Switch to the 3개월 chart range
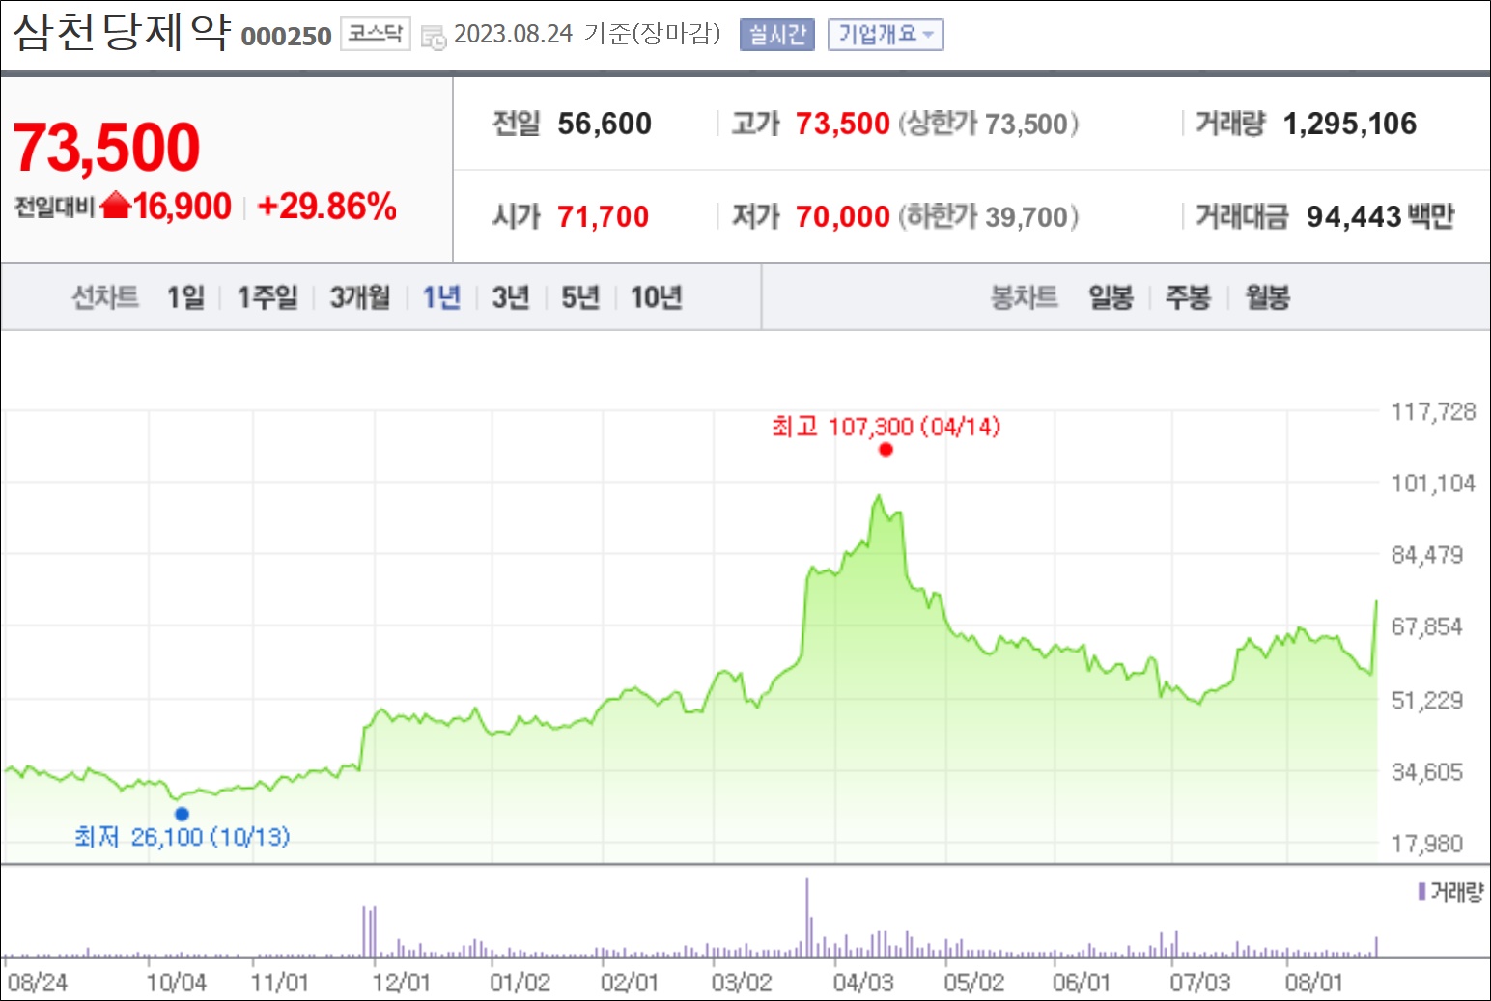 tap(359, 297)
